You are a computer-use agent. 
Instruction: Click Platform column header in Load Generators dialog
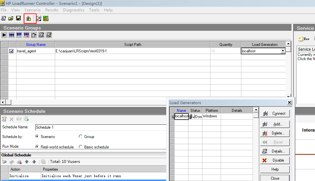click(212, 111)
